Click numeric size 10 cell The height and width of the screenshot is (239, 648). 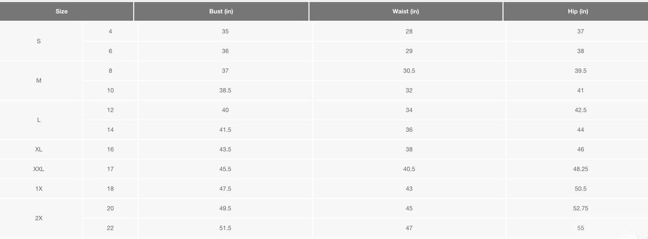[110, 90]
